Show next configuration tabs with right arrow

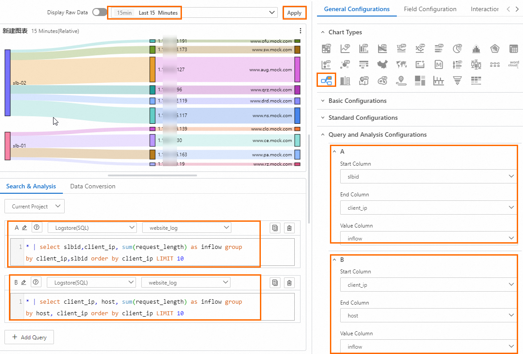coord(517,9)
